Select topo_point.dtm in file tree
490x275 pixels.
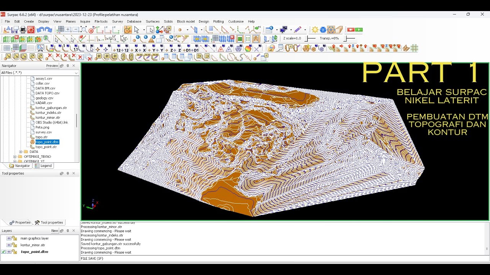(x=47, y=142)
